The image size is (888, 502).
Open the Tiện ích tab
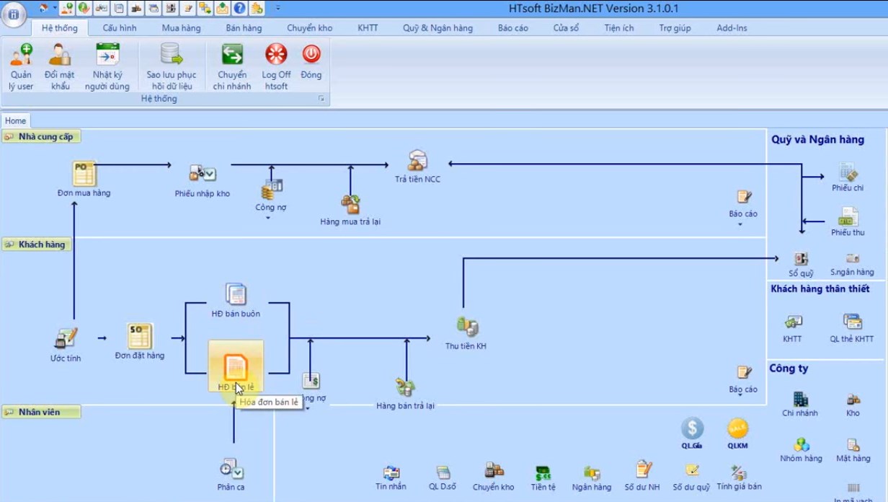619,28
